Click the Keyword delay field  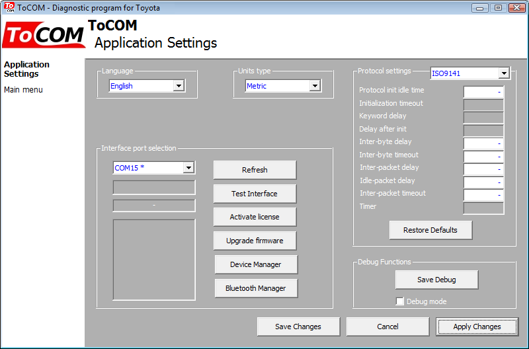[484, 118]
